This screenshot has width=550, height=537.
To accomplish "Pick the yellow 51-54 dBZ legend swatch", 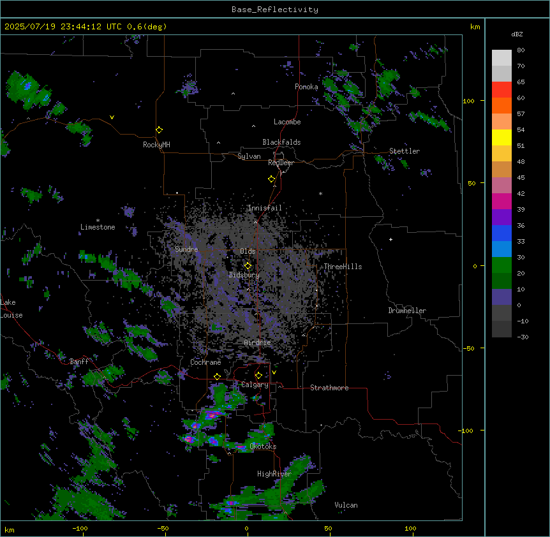I will [x=502, y=137].
